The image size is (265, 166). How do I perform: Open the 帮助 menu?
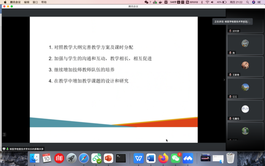(44, 2)
